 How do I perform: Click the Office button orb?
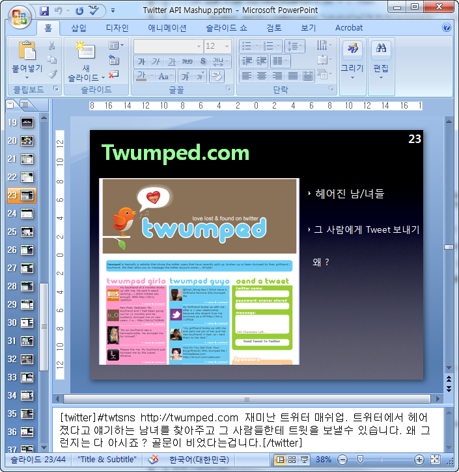[x=20, y=17]
